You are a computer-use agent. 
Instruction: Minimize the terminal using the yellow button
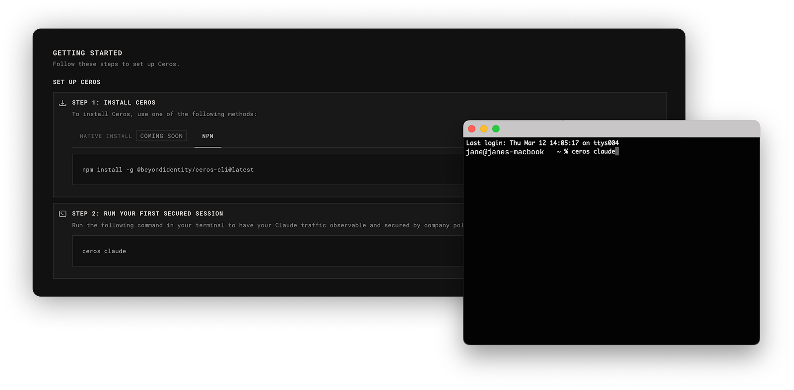(483, 129)
